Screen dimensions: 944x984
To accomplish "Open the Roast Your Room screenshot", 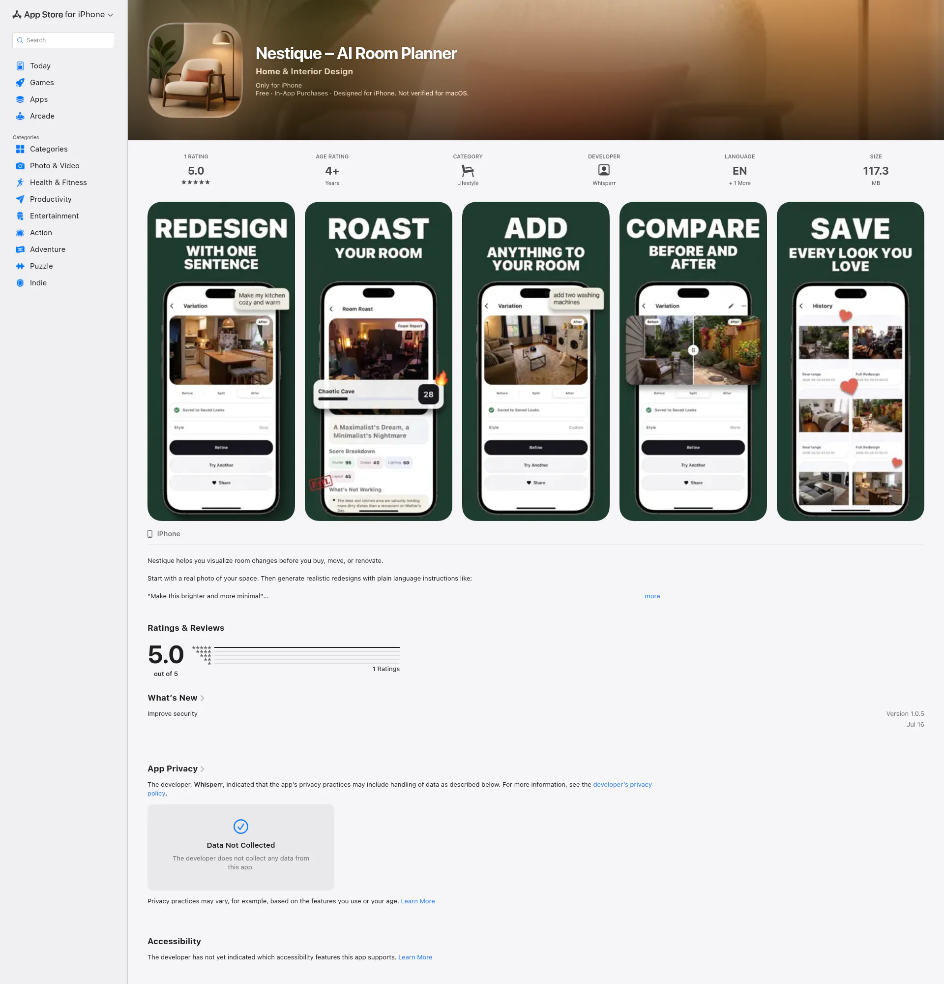I will (x=379, y=362).
